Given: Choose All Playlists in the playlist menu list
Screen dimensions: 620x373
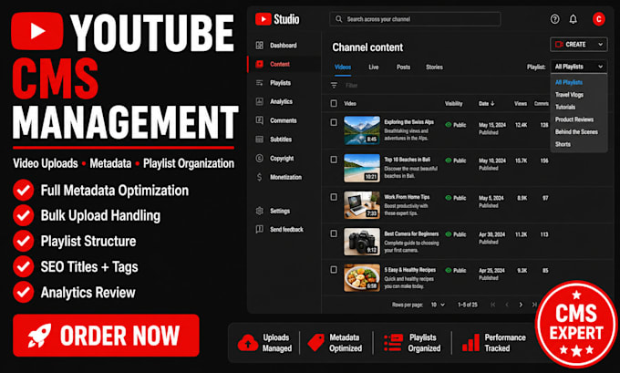Looking at the screenshot, I should pyautogui.click(x=569, y=82).
